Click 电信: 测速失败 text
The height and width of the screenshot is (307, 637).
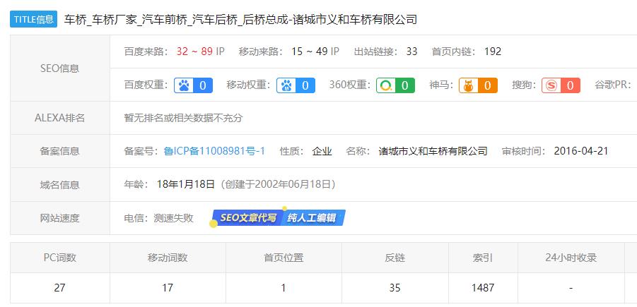point(158,218)
